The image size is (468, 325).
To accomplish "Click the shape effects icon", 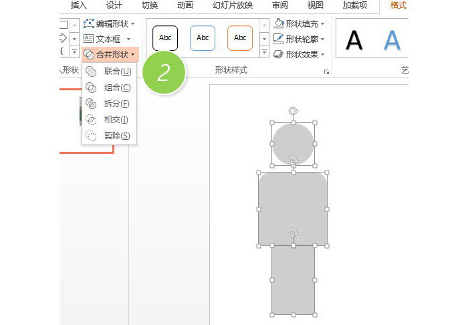I will click(279, 54).
